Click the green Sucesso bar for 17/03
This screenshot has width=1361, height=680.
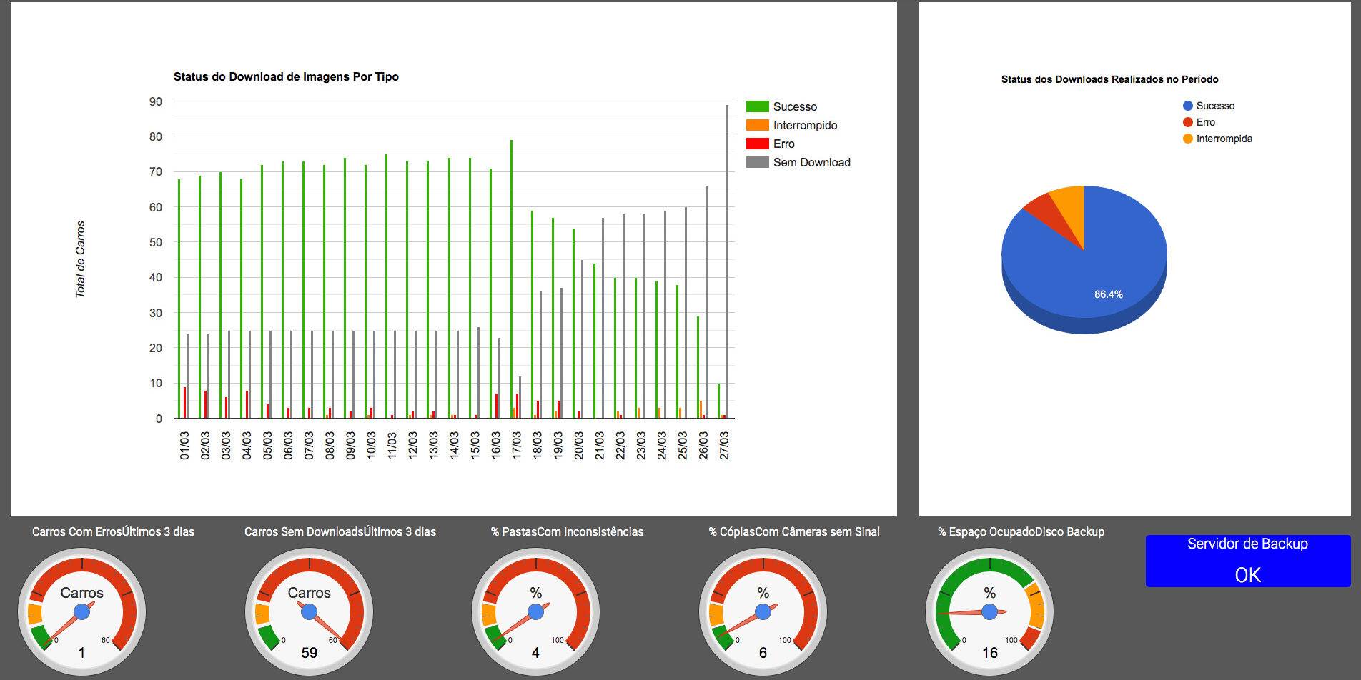pos(511,279)
